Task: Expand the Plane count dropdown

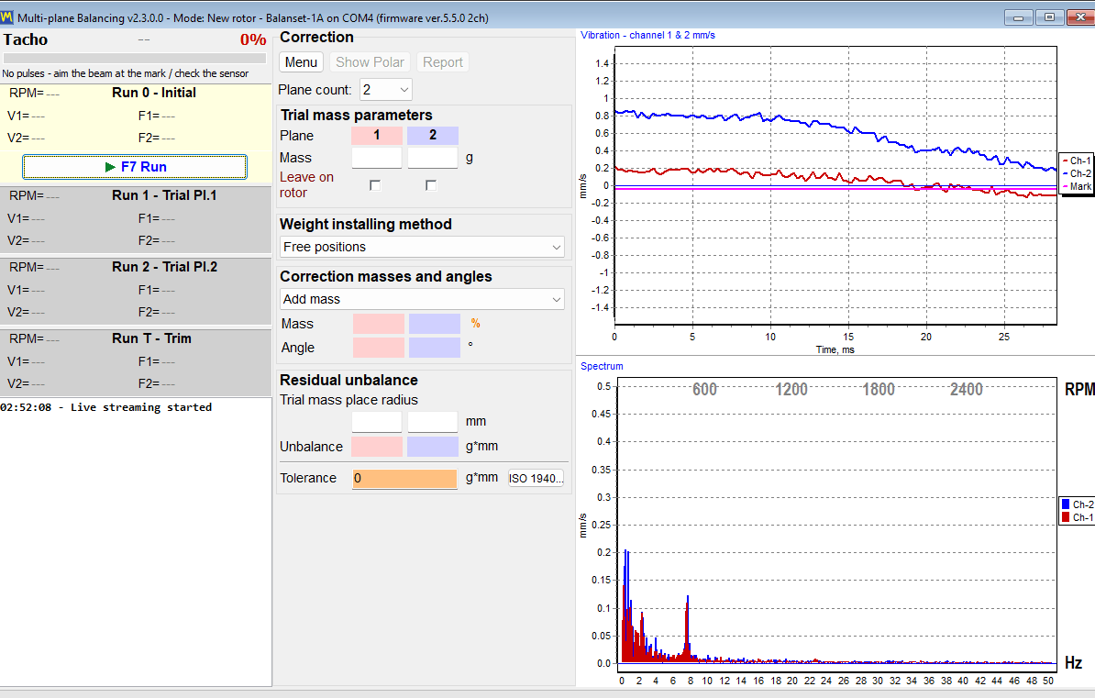Action: click(385, 90)
